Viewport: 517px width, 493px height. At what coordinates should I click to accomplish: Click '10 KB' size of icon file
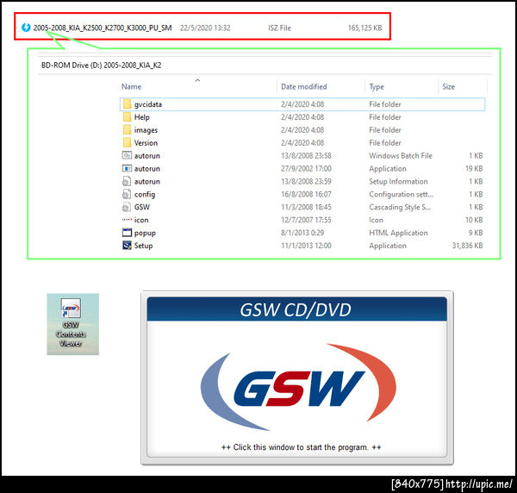click(x=474, y=220)
